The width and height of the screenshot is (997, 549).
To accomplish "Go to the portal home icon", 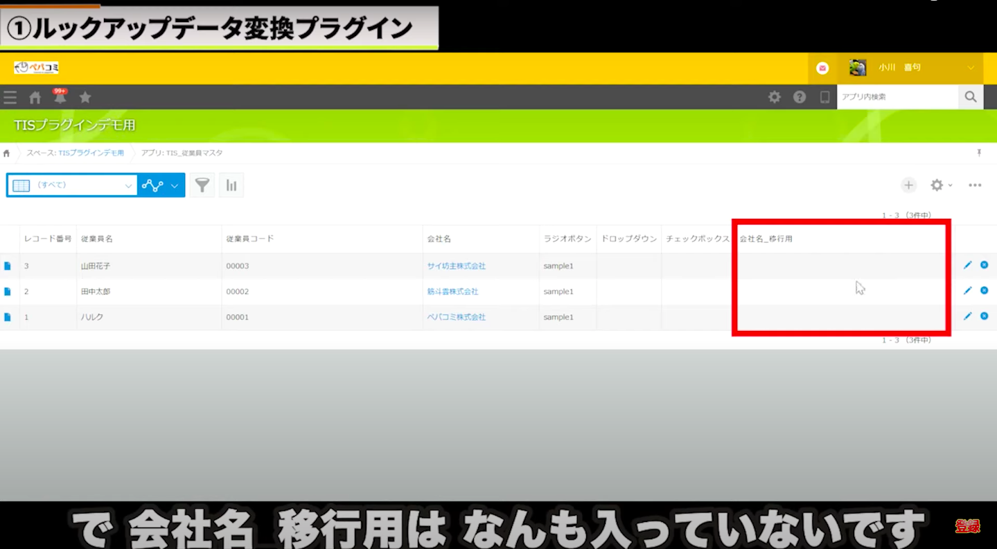I will click(35, 98).
